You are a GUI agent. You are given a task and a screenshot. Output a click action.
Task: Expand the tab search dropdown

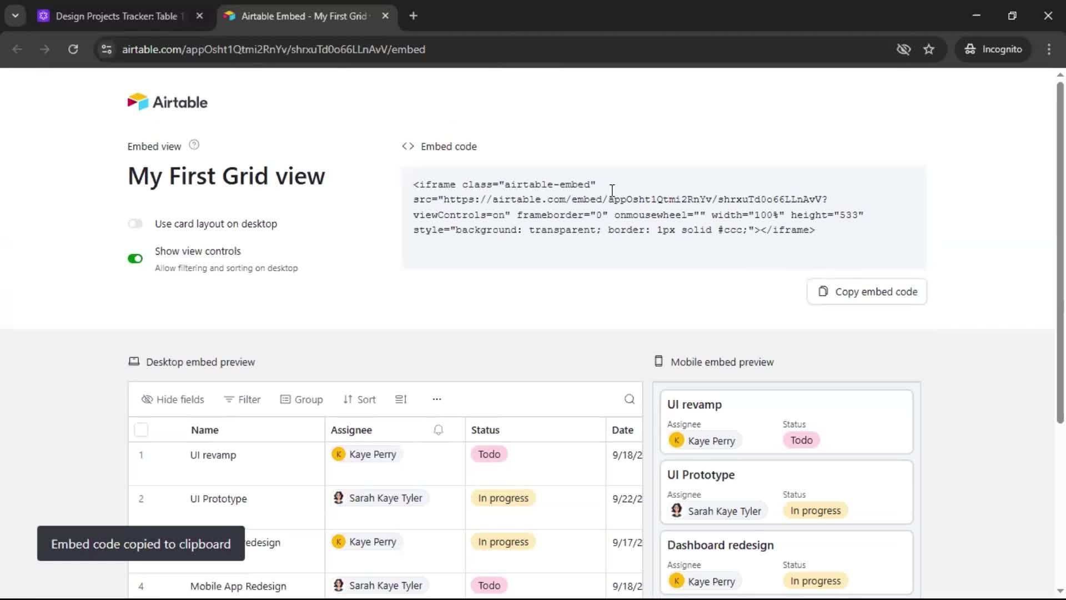point(15,16)
